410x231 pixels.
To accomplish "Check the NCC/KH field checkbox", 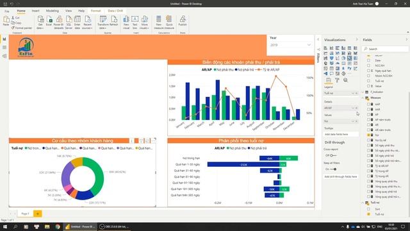I will (x=369, y=65).
